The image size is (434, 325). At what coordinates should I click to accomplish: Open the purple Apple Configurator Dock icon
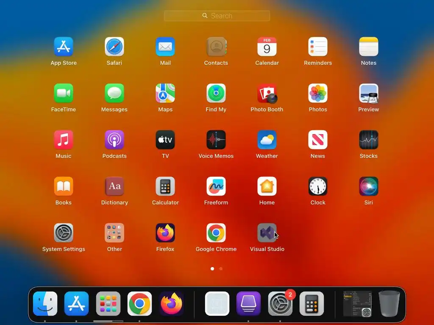coord(248,303)
